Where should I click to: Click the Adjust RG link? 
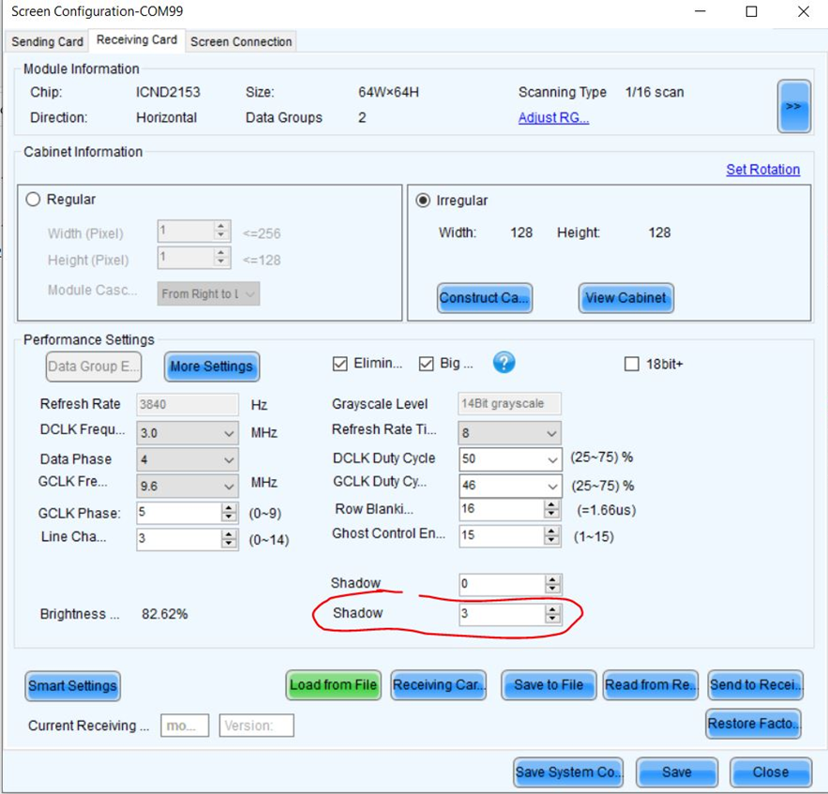553,118
